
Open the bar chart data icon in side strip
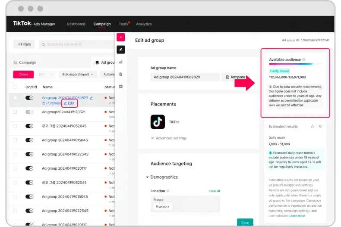tap(121, 62)
